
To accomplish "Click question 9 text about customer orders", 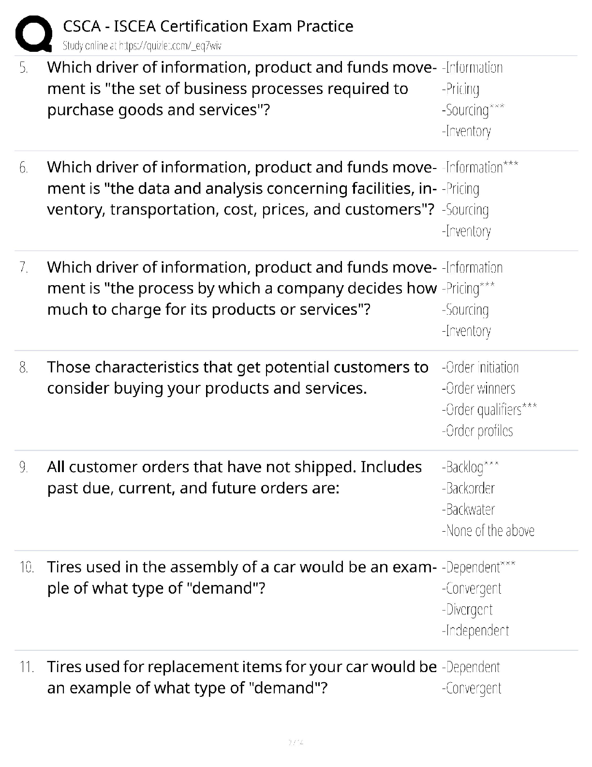I will [234, 477].
